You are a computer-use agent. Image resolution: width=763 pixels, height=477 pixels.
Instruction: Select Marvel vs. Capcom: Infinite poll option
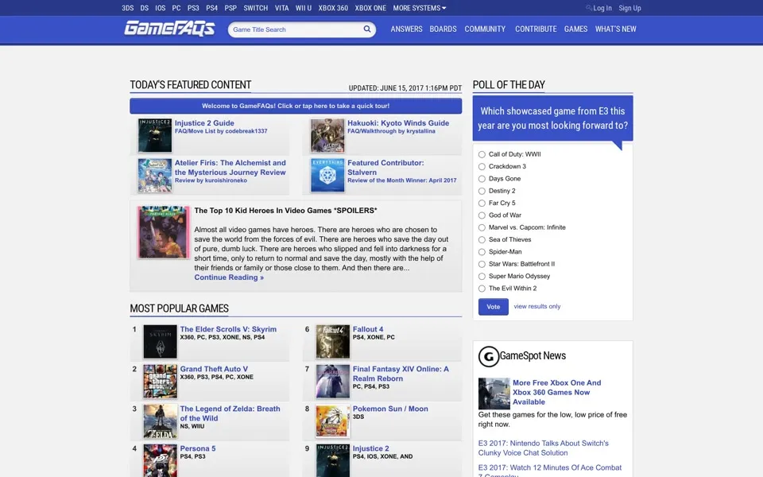point(482,227)
